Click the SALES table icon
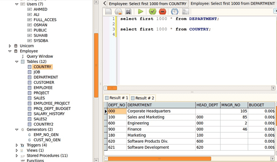This screenshot has width=277, height=162. pyautogui.click(x=29, y=98)
